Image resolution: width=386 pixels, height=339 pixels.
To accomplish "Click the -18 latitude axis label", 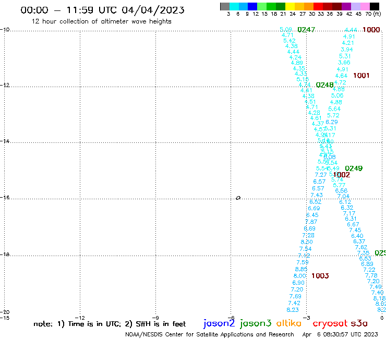I will coord(5,255).
